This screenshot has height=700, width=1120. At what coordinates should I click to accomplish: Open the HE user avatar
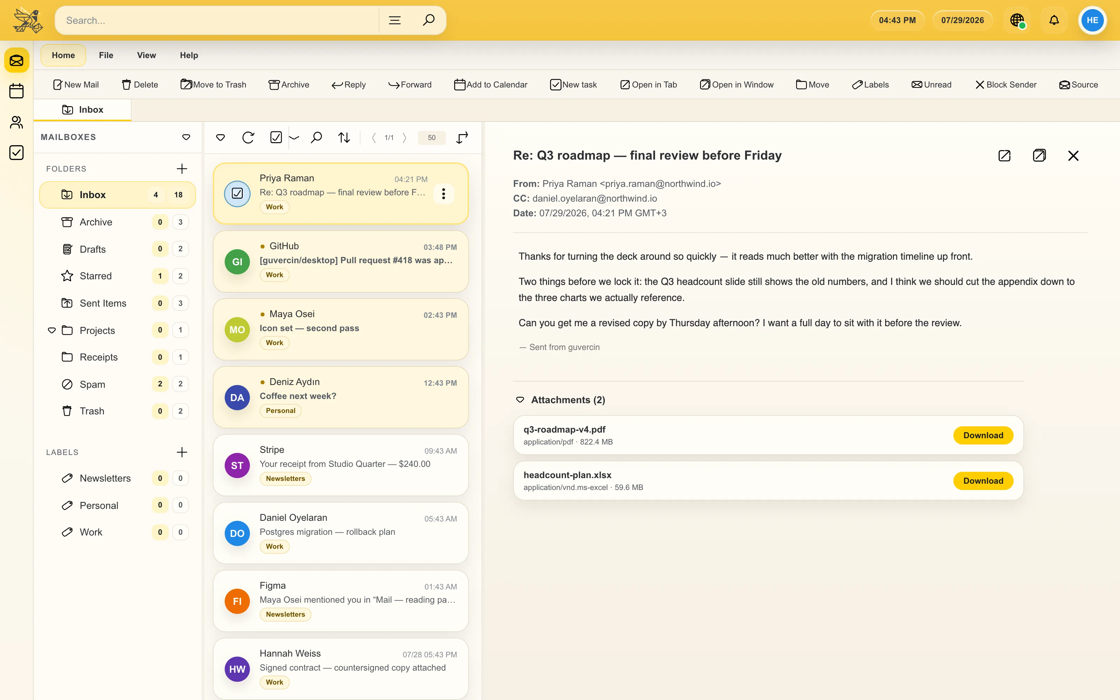point(1092,20)
